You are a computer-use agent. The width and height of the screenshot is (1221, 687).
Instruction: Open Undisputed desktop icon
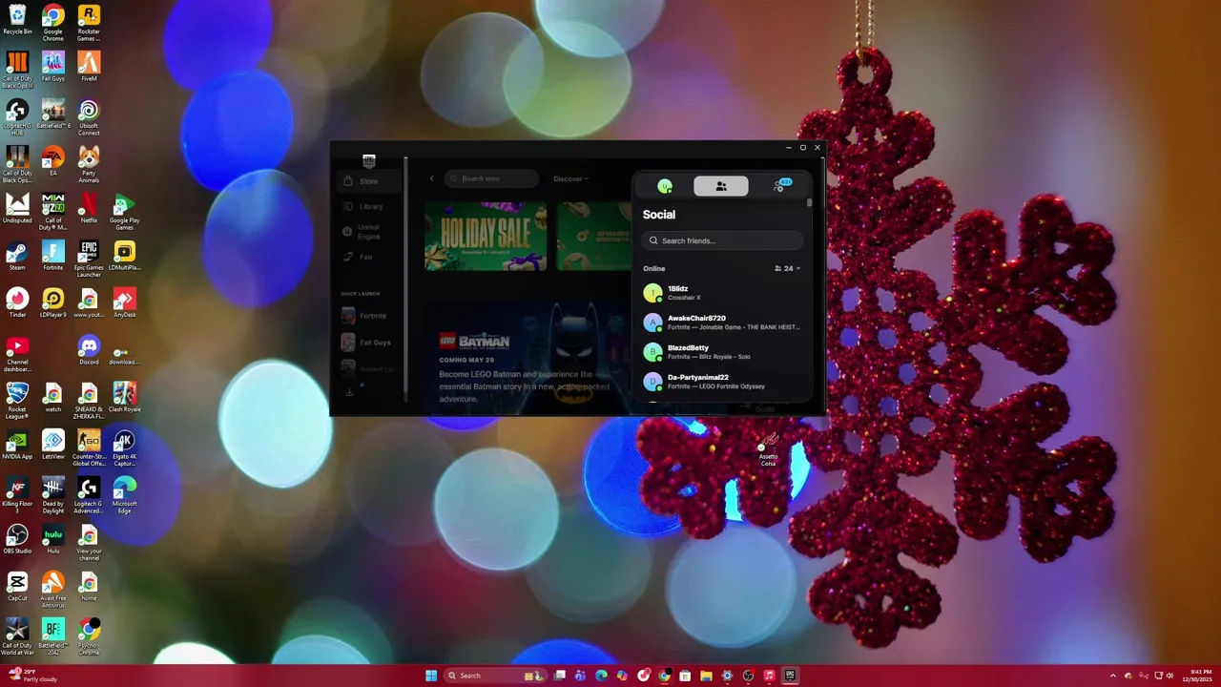tap(17, 207)
